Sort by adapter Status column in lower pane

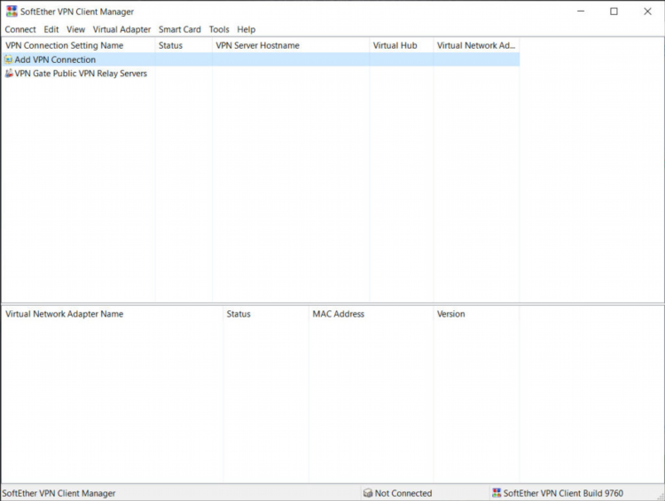(x=266, y=314)
